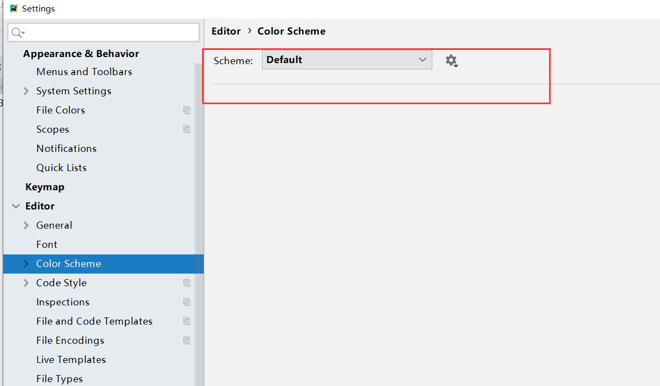This screenshot has height=386, width=660.
Task: Go to Live Templates settings
Action: pos(71,360)
